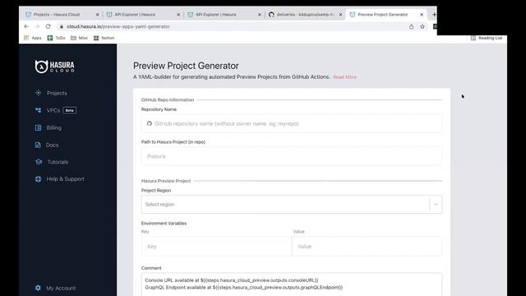
Task: Click the Tutorials graduation cap icon
Action: click(39, 162)
